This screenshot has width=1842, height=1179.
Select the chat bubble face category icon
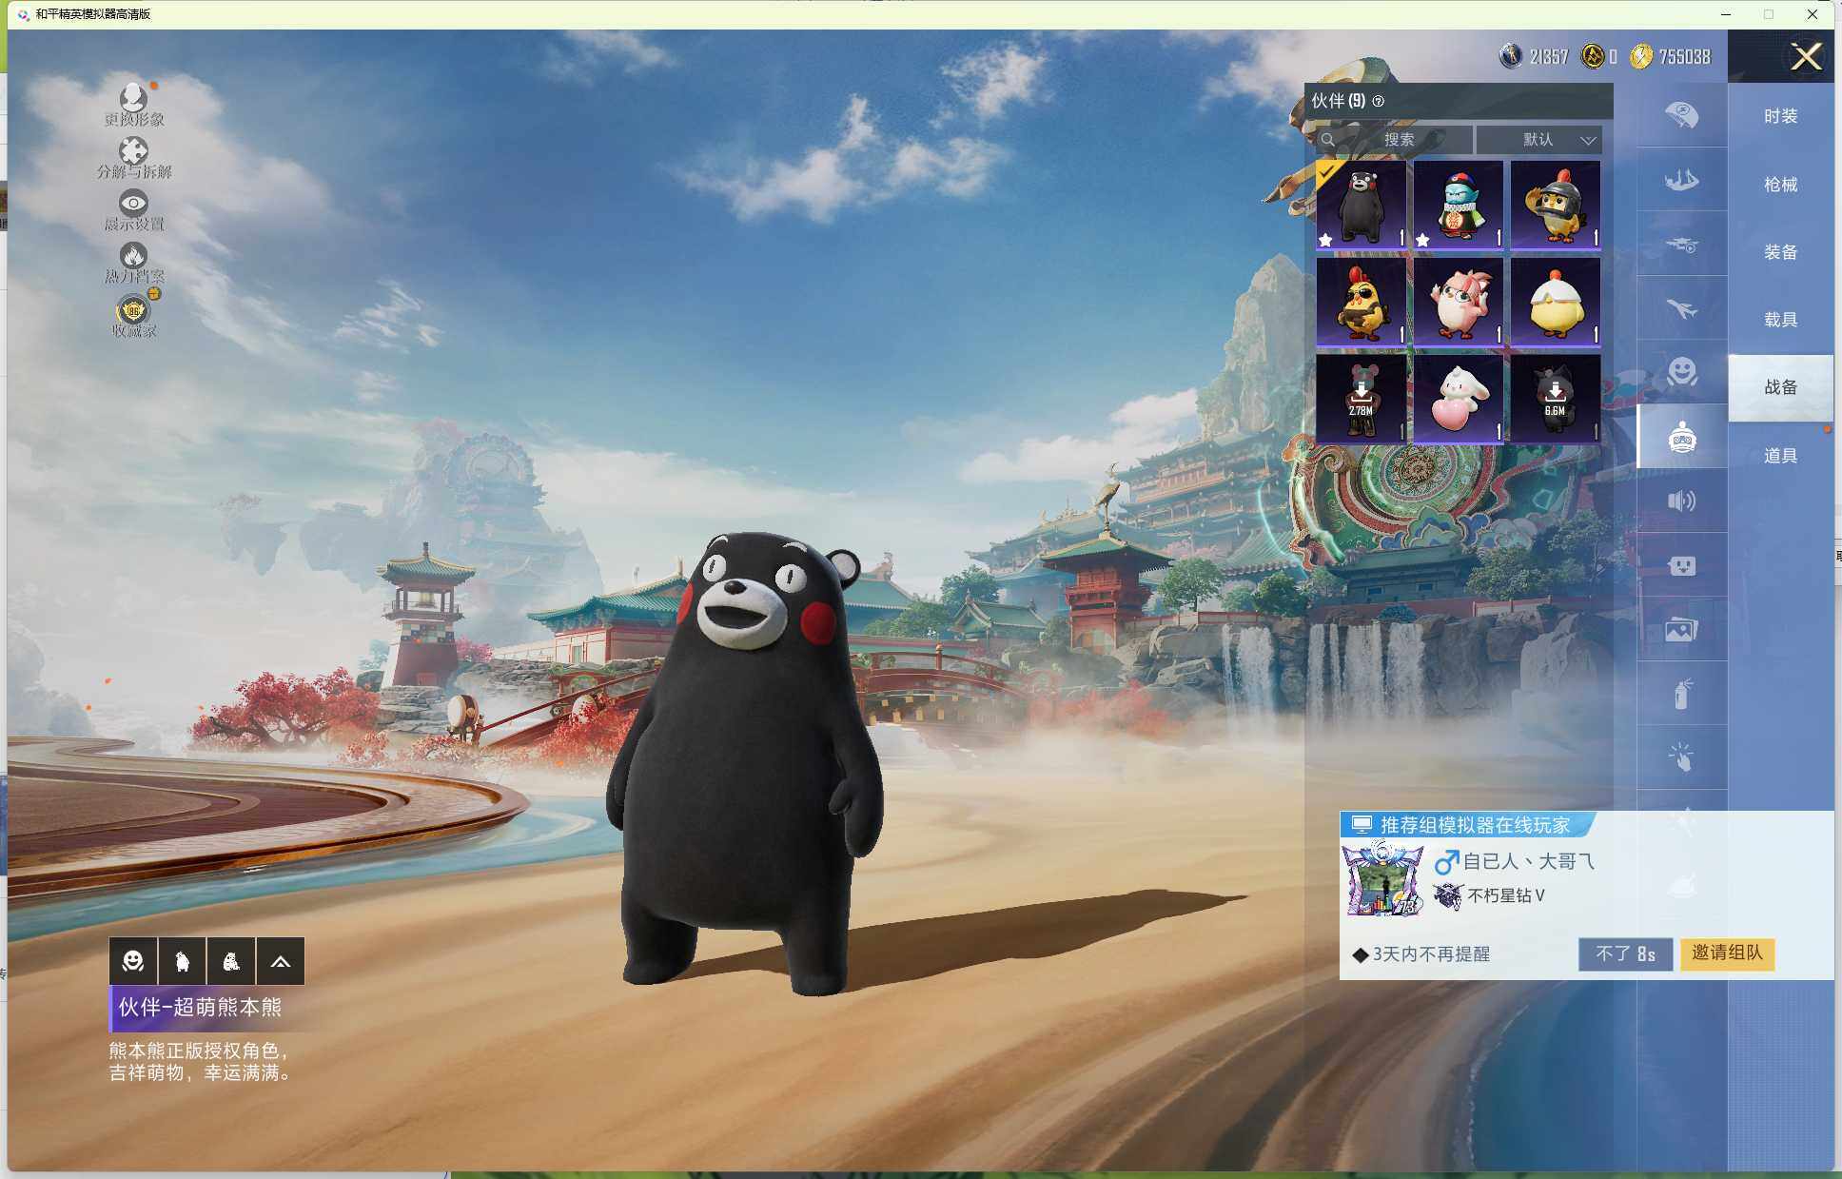1681,565
